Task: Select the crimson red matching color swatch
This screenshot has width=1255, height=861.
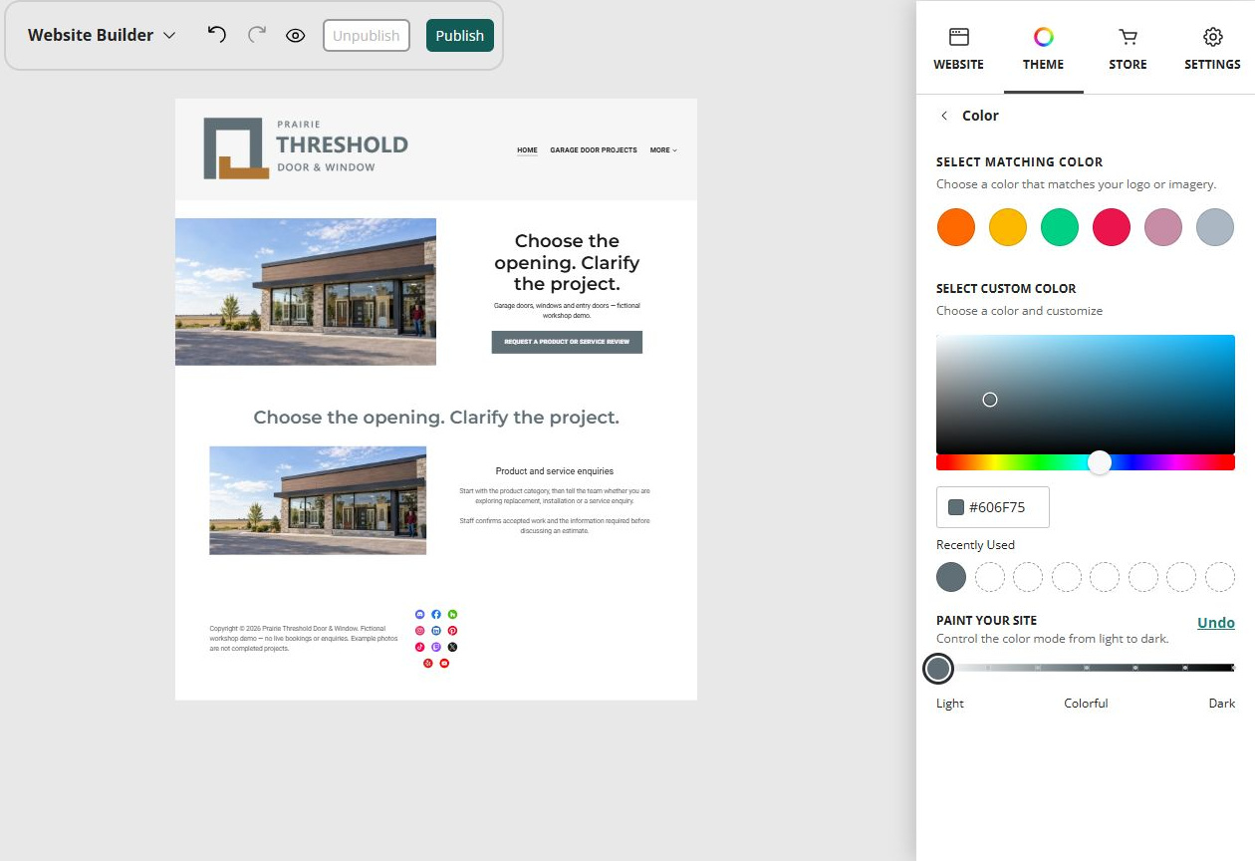Action: point(1112,227)
